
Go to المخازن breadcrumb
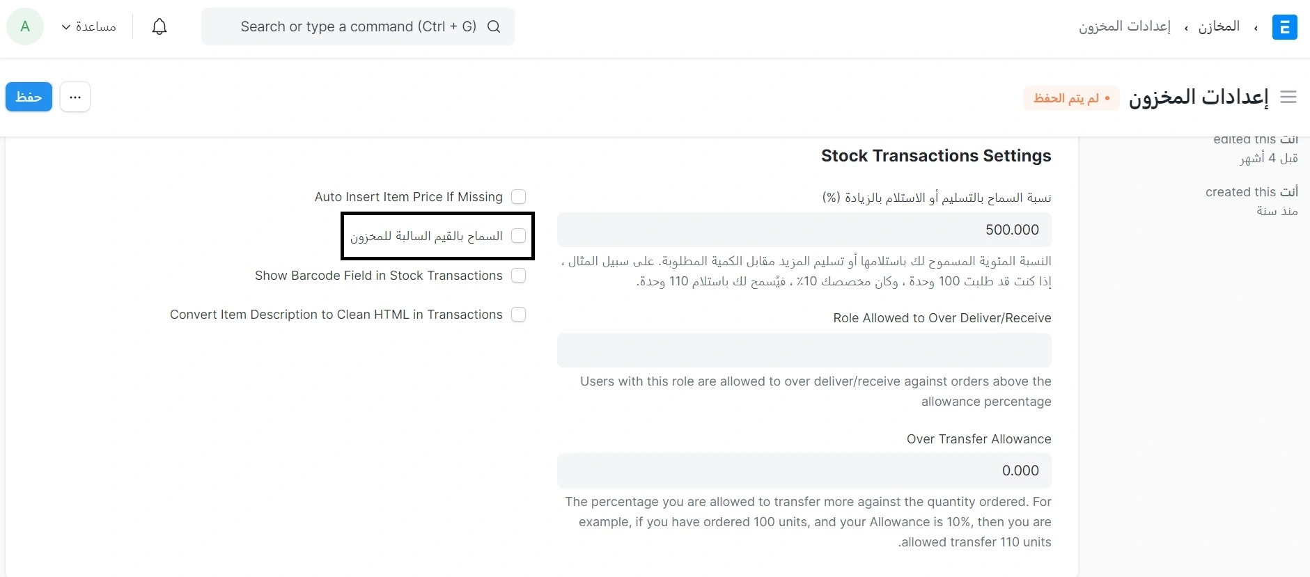point(1219,26)
